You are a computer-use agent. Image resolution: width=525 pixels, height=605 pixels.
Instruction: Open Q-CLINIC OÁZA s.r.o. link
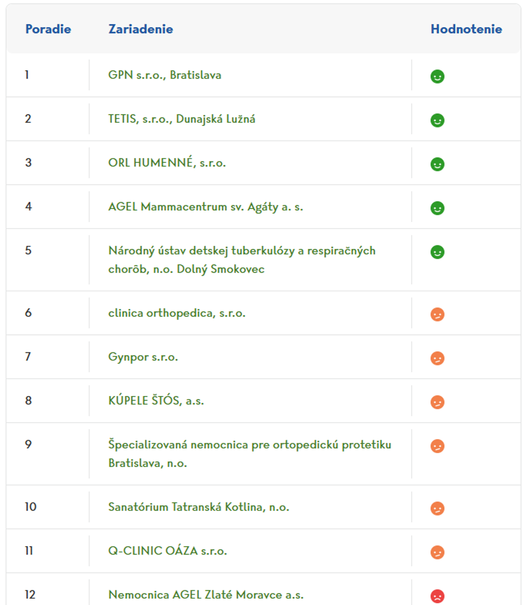[167, 551]
